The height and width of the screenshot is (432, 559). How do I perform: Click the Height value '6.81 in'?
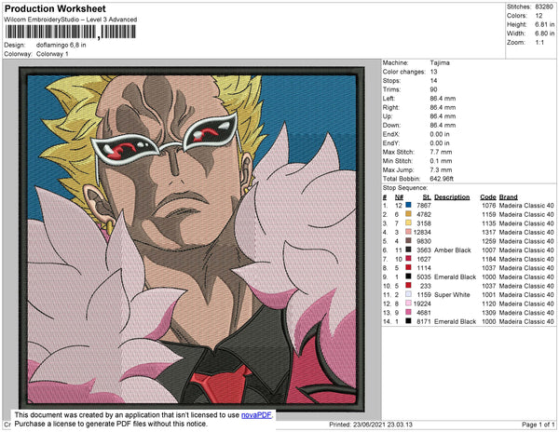tap(544, 24)
